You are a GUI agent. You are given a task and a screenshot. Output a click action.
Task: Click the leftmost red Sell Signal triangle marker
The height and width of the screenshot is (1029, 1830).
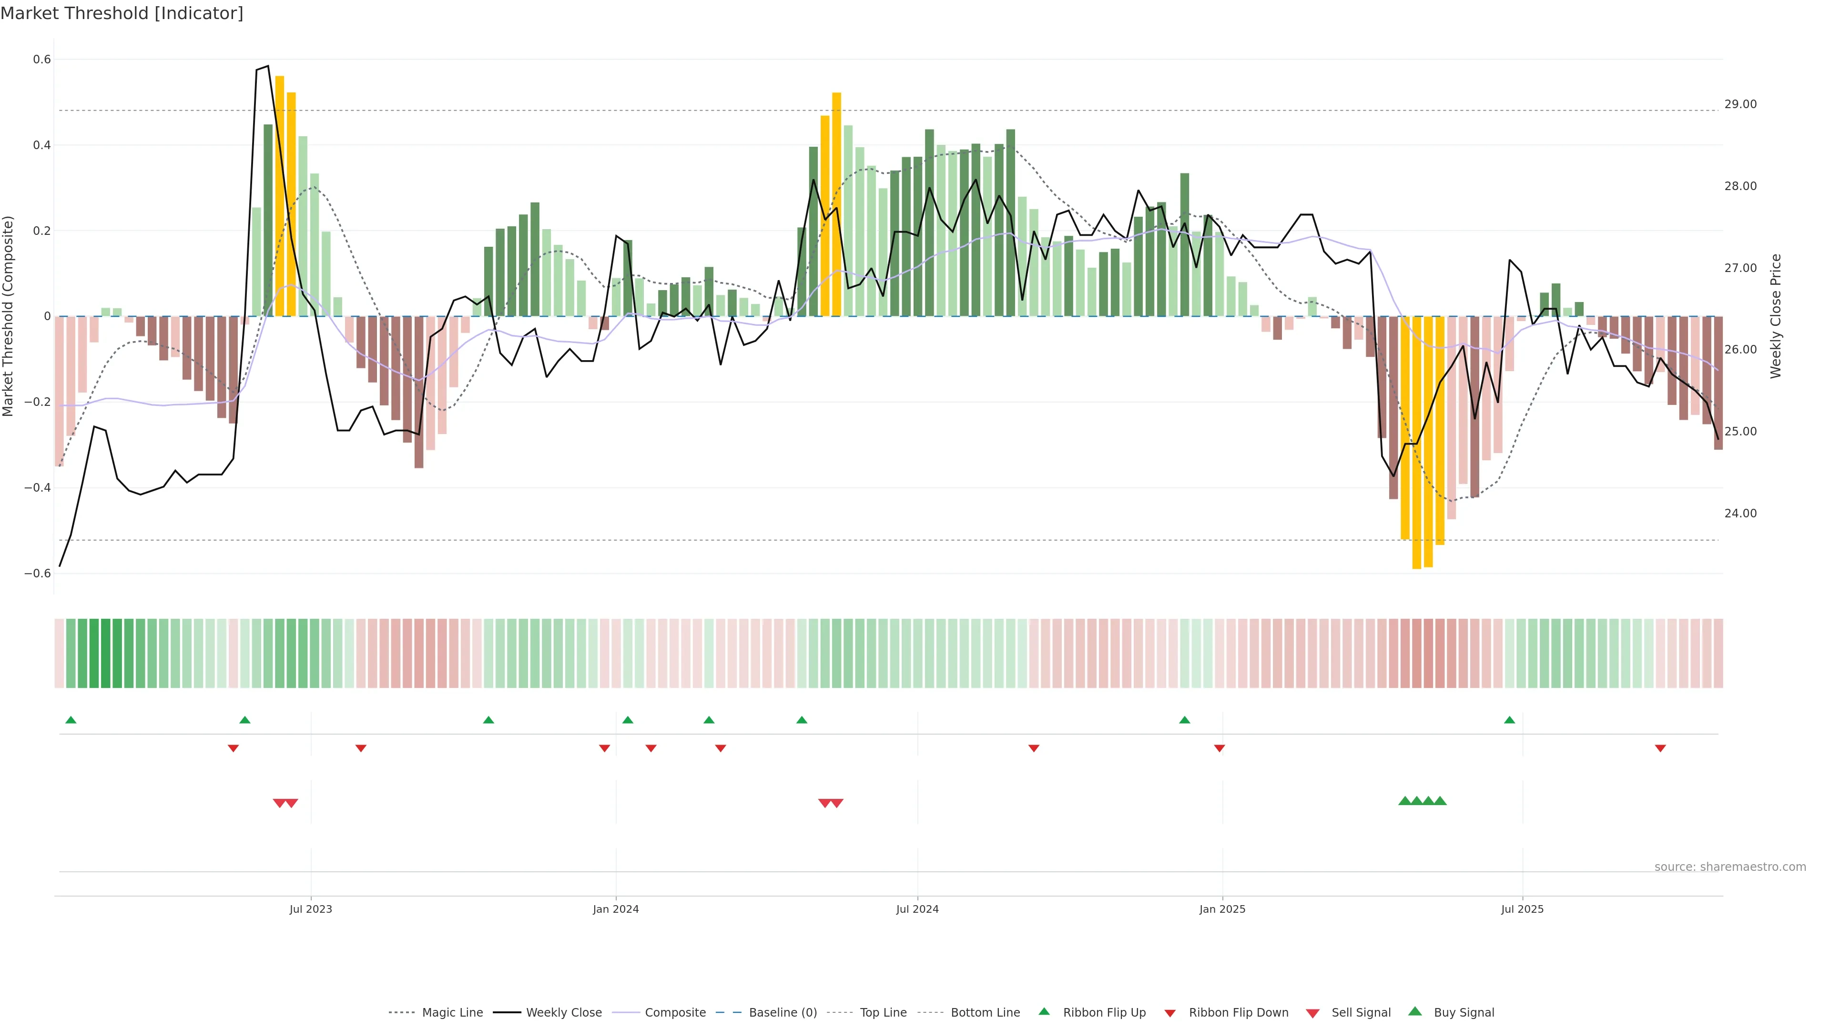pos(279,803)
